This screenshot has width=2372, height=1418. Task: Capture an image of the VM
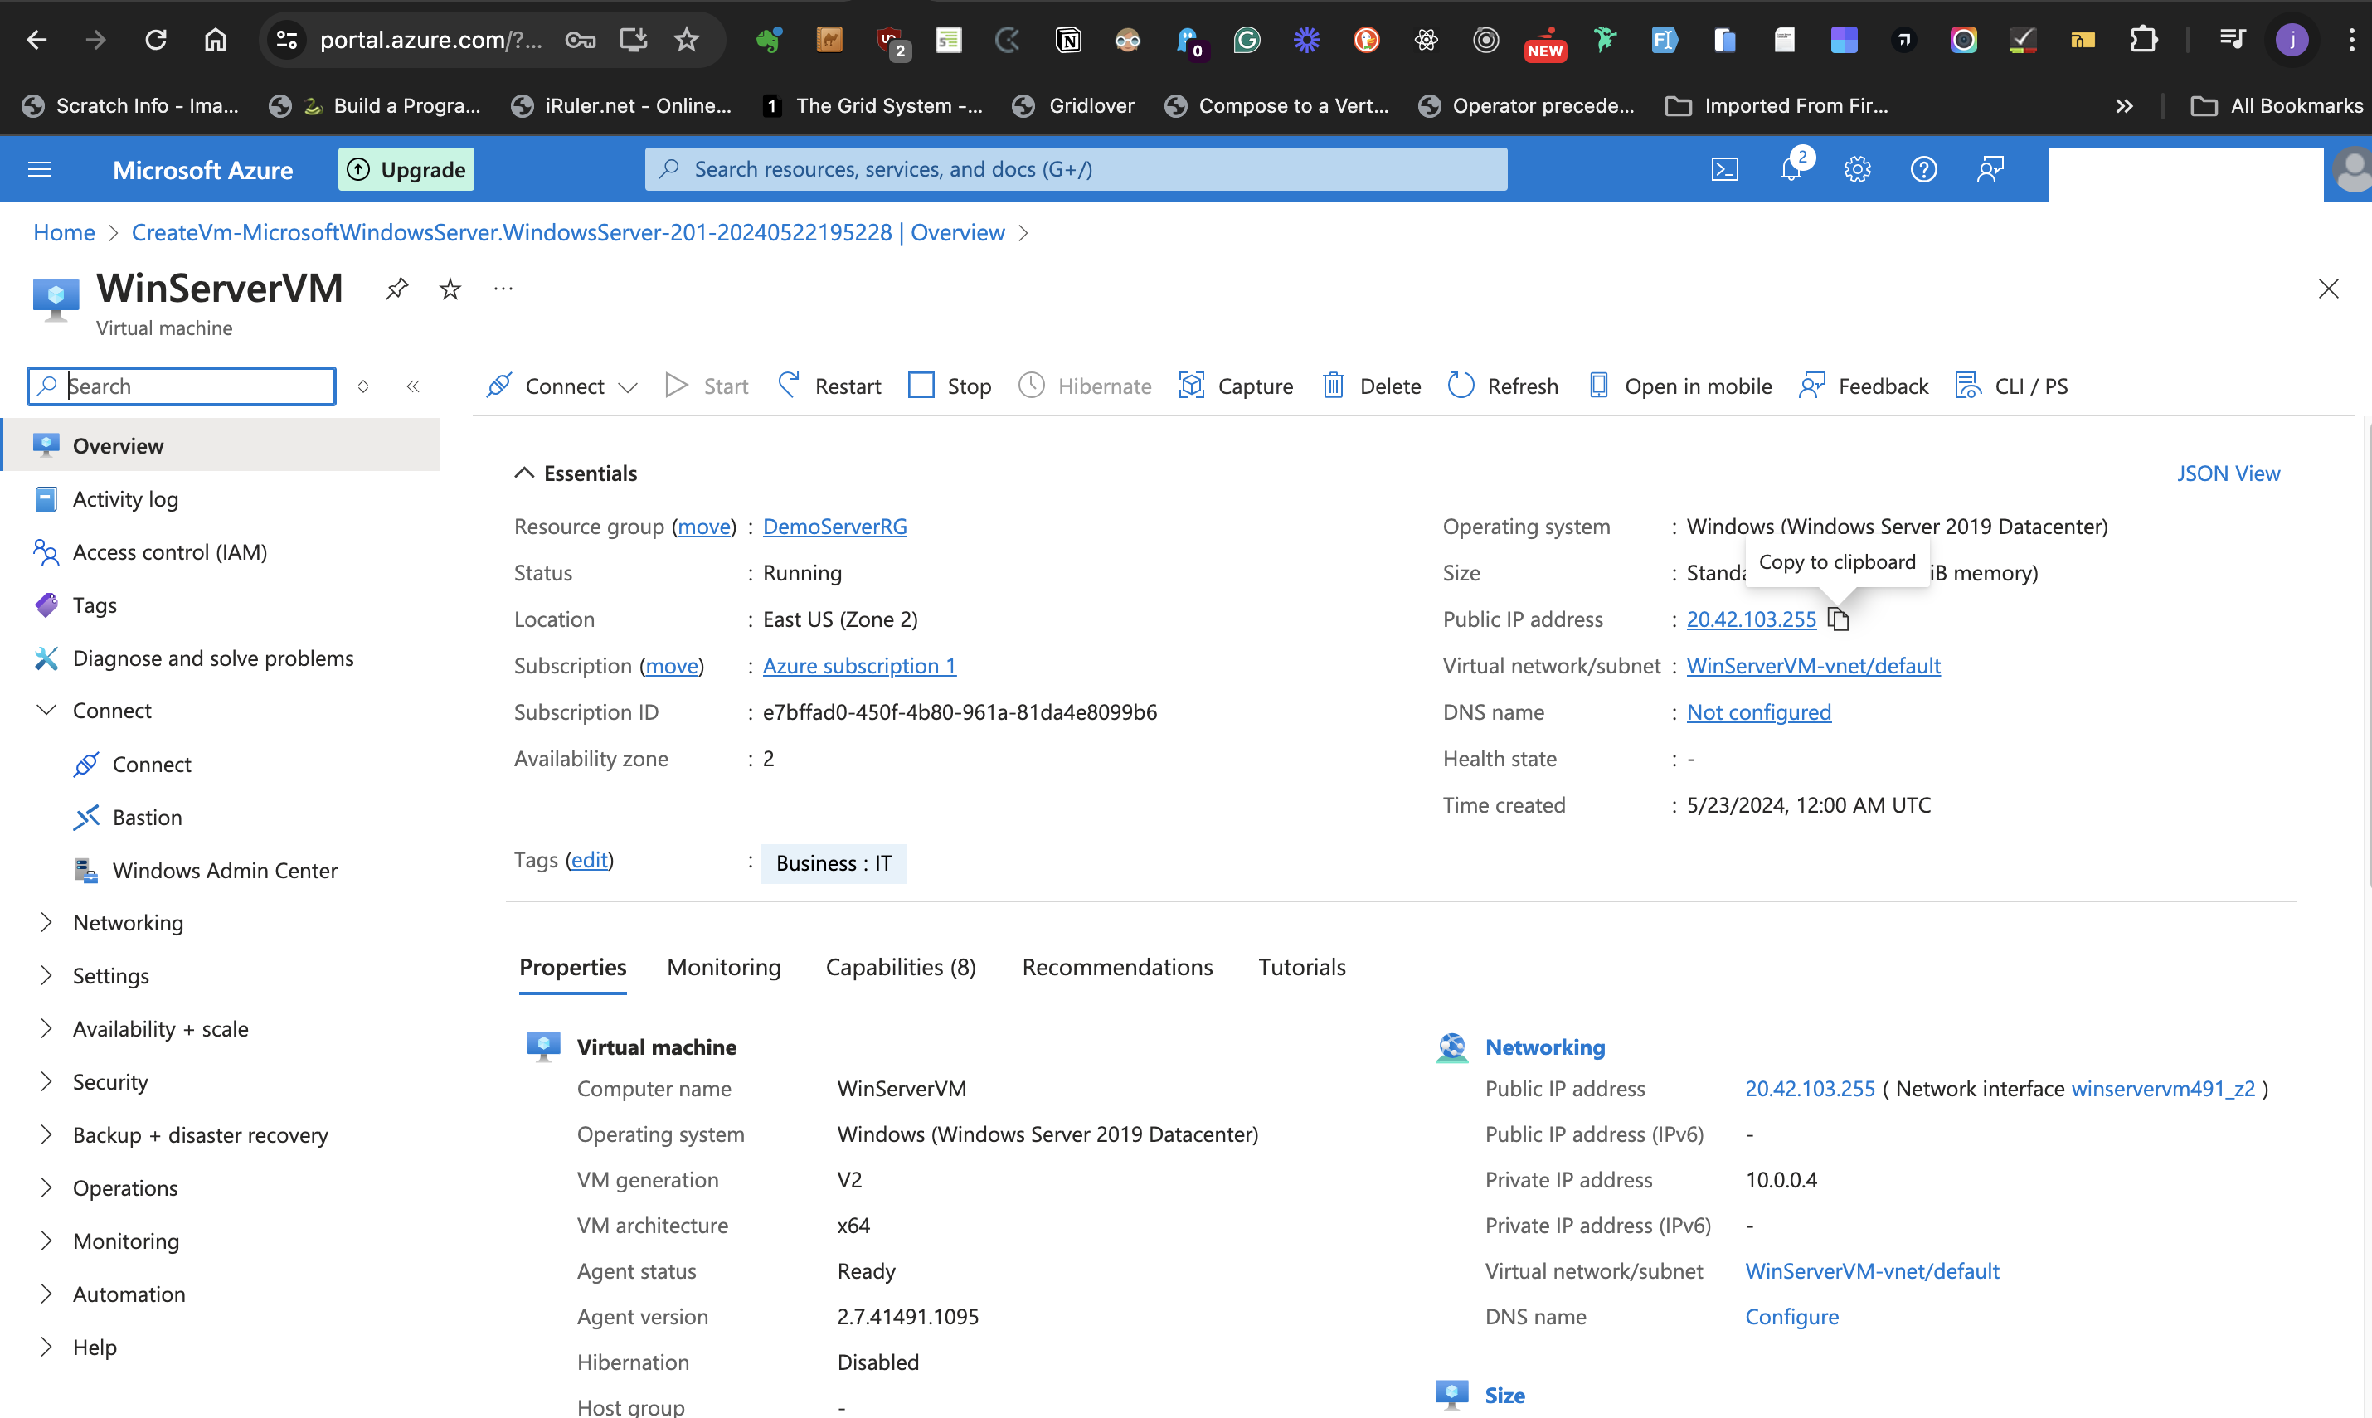tap(1236, 385)
